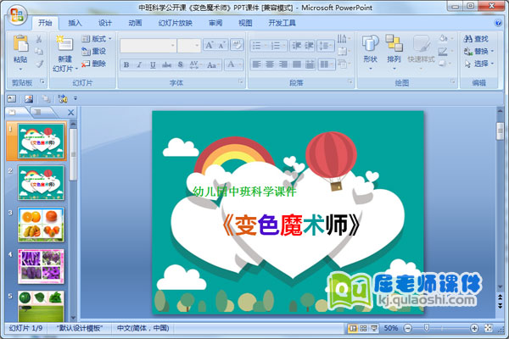
Task: Open the Paragraph group dialog launcher
Action: tap(350, 81)
